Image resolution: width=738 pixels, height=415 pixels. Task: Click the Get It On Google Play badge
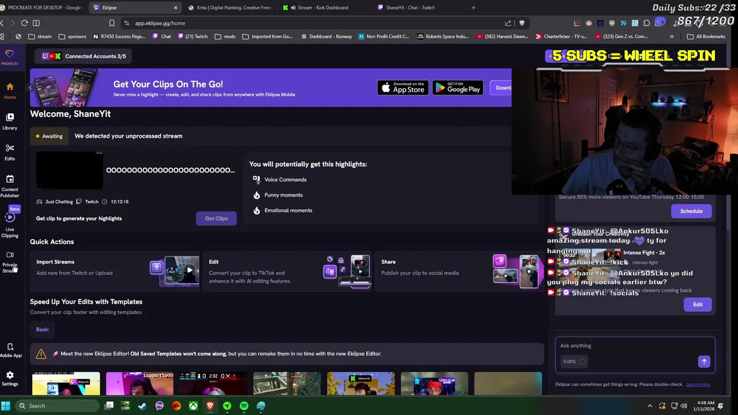click(x=458, y=88)
